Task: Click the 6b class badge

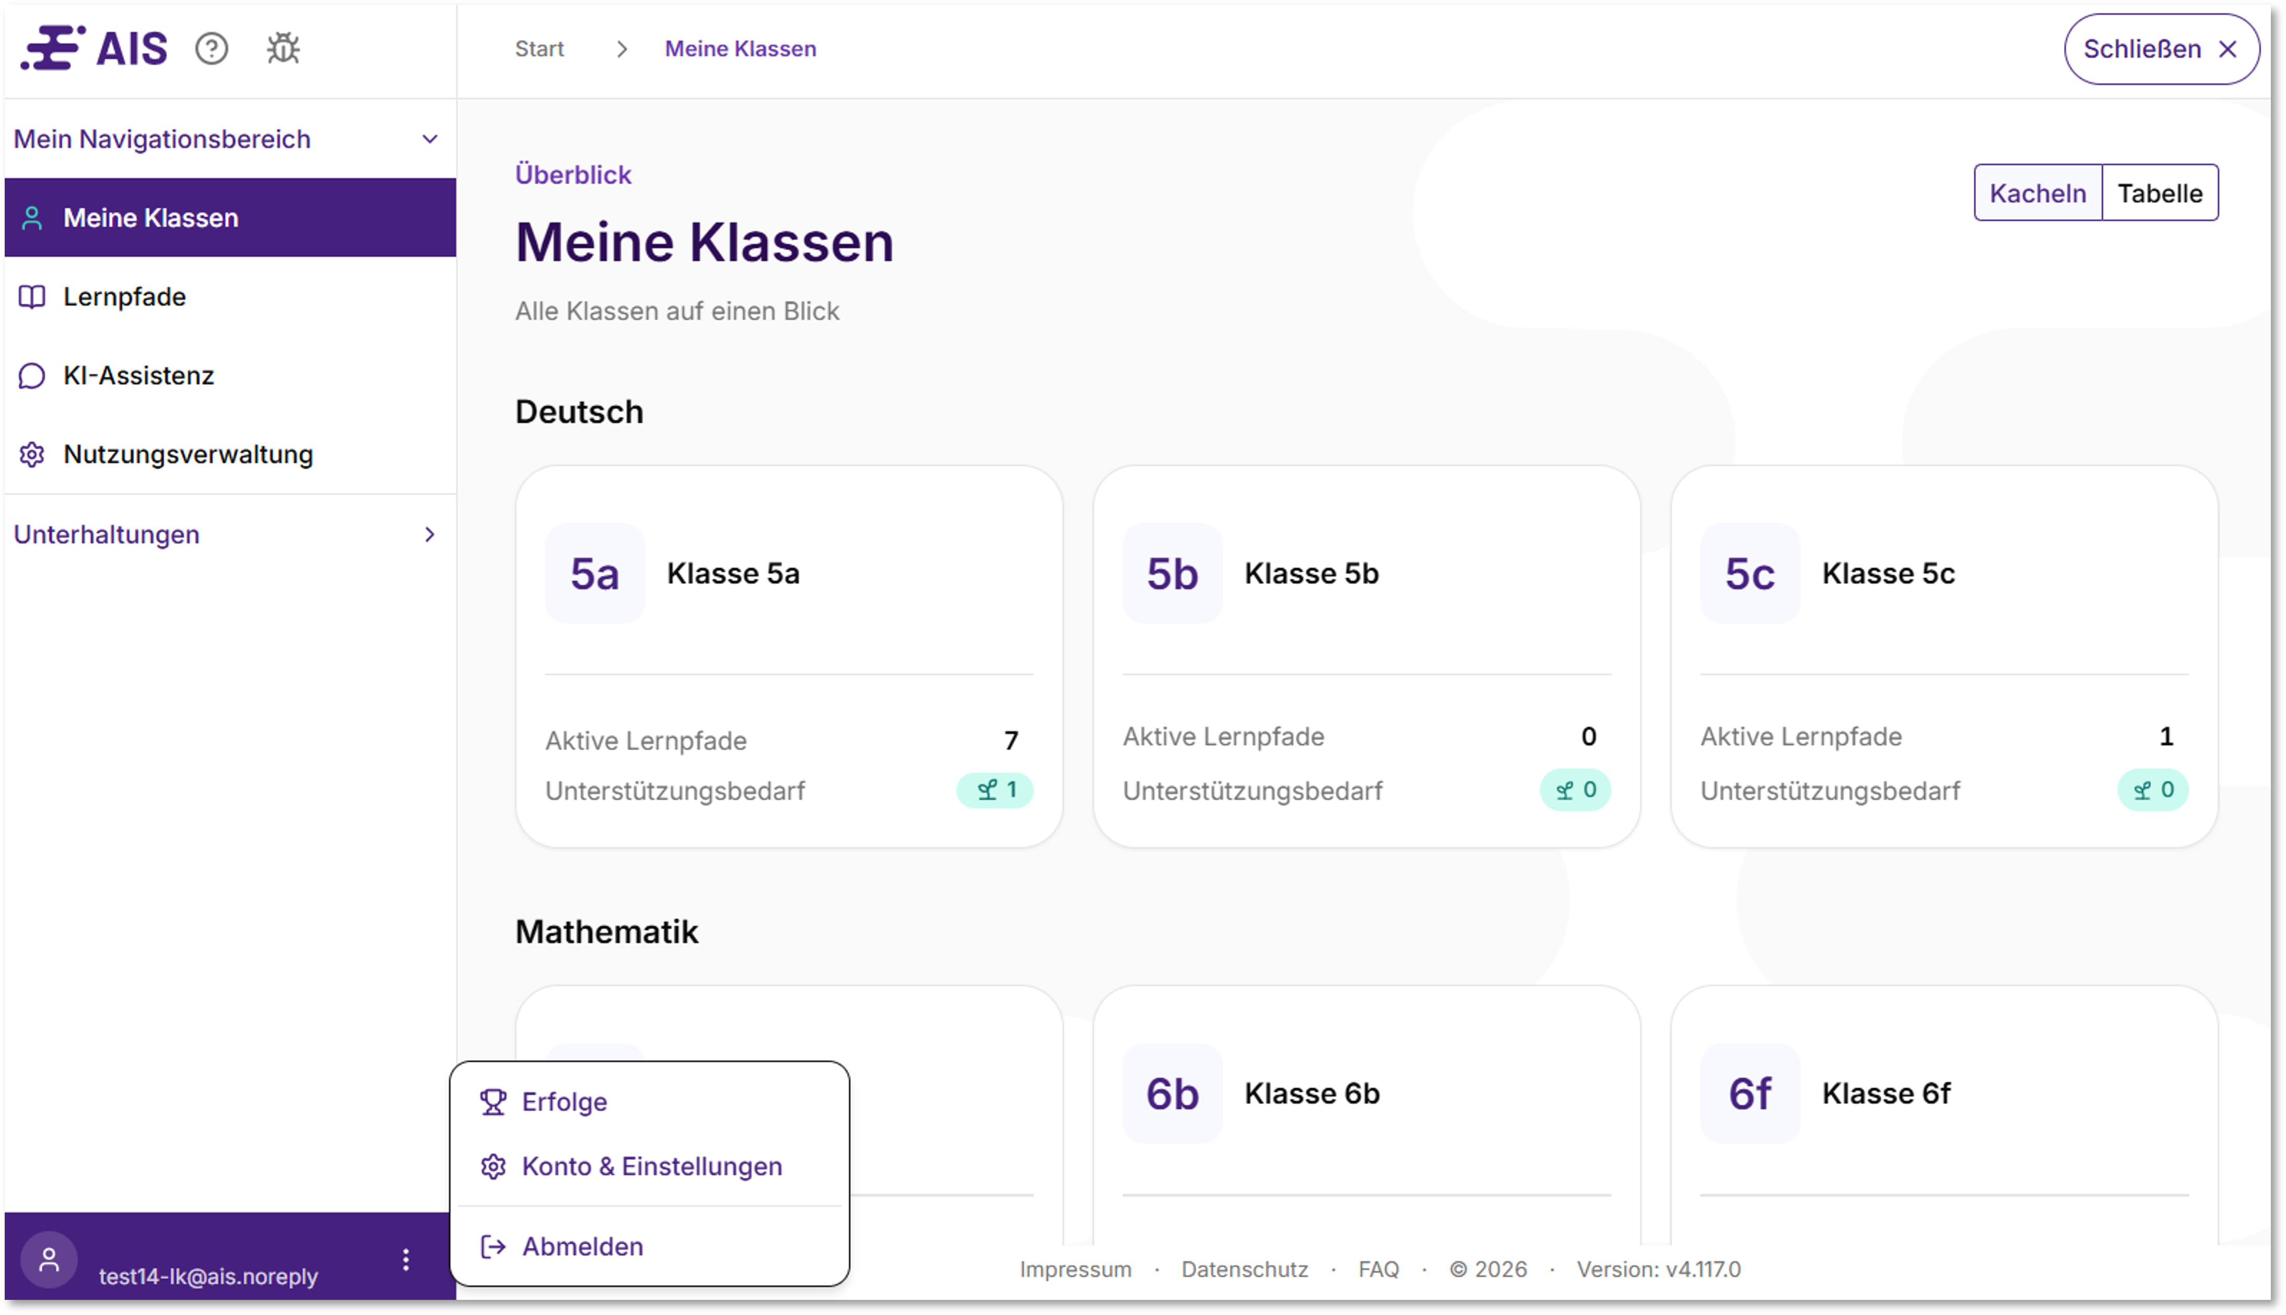Action: 1172,1093
